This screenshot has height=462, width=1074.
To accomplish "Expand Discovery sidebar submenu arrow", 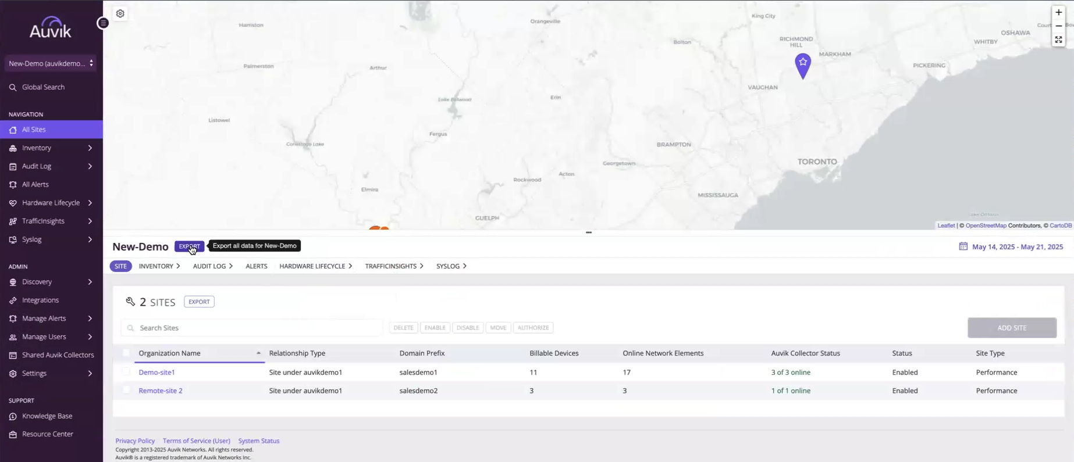I will (90, 282).
